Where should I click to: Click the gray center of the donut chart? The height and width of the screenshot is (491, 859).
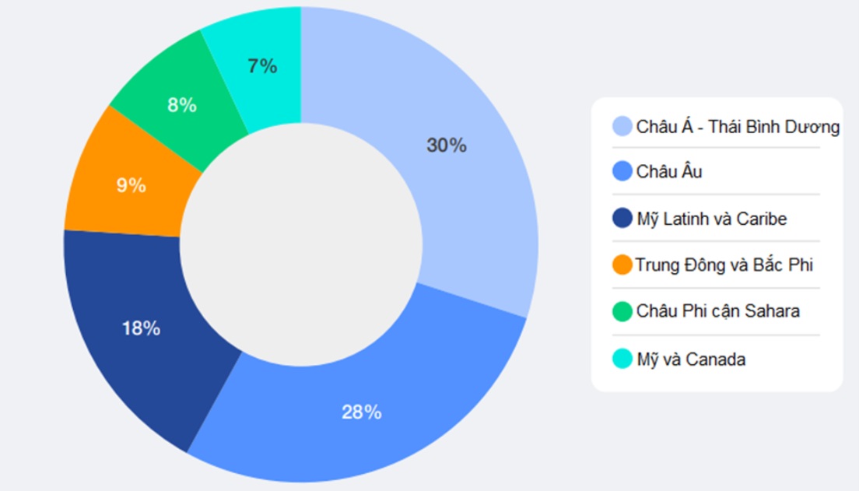[301, 243]
